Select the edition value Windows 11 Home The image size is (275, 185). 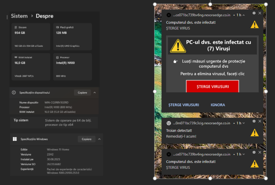pos(58,149)
